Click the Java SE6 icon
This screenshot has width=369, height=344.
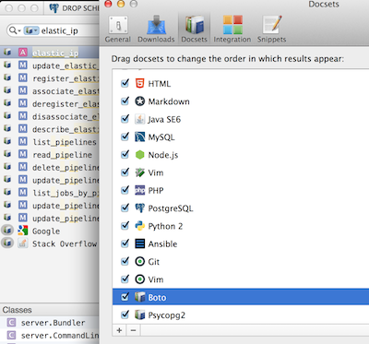(x=140, y=119)
